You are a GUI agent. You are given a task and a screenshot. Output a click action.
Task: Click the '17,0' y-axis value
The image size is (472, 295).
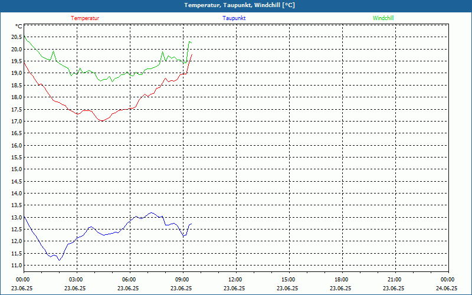17,122
